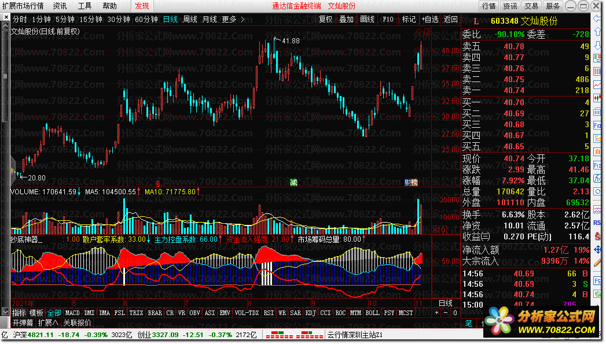Select the four-way move arrows sidebar icon
606x344 pixels.
(x=597, y=249)
